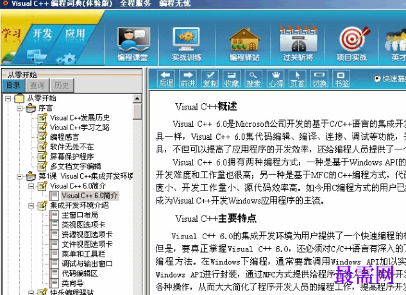Click the tree panel scrollbar thumb
The image size is (406, 295).
click(x=137, y=112)
